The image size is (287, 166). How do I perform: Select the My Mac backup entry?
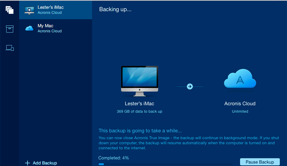click(56, 28)
